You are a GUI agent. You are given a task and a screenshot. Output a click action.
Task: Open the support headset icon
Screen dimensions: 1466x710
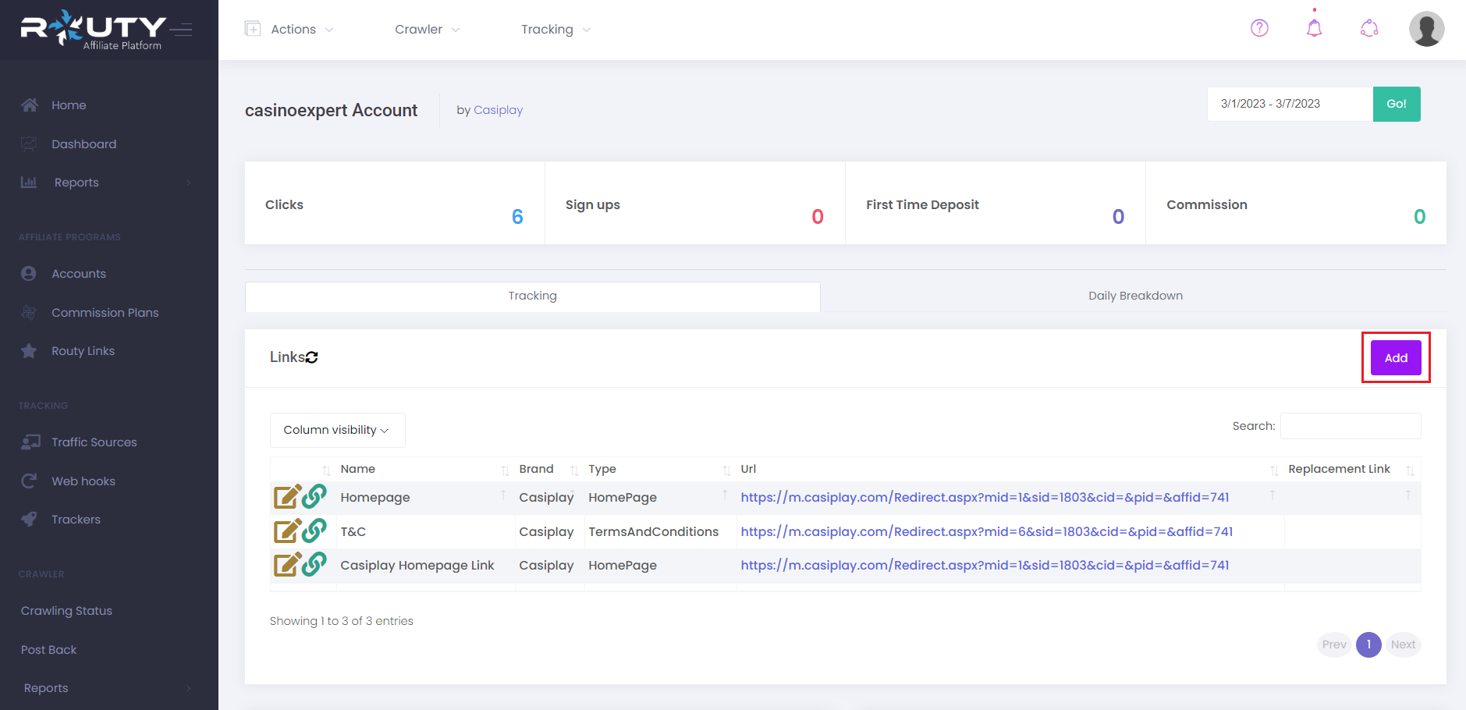click(x=1369, y=29)
